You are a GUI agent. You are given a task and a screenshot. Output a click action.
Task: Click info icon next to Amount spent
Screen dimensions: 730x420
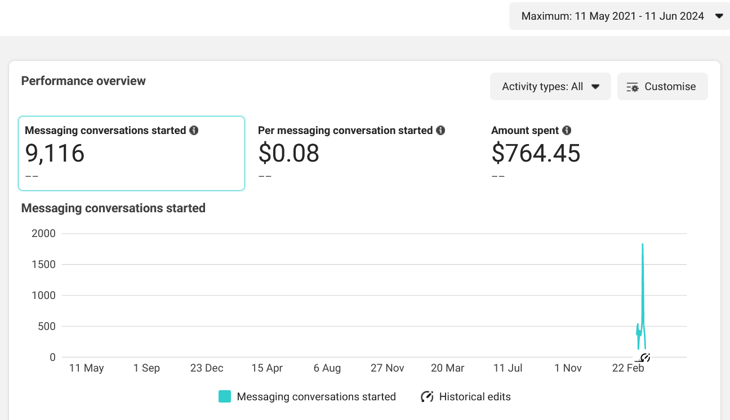pyautogui.click(x=567, y=131)
